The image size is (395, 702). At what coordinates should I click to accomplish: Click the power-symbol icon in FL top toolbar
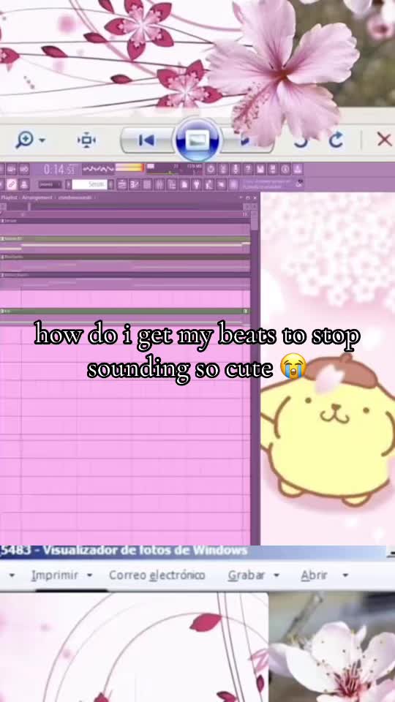[211, 169]
